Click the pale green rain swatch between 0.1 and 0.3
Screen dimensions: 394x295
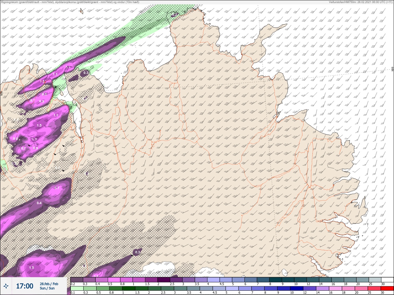point(77,289)
